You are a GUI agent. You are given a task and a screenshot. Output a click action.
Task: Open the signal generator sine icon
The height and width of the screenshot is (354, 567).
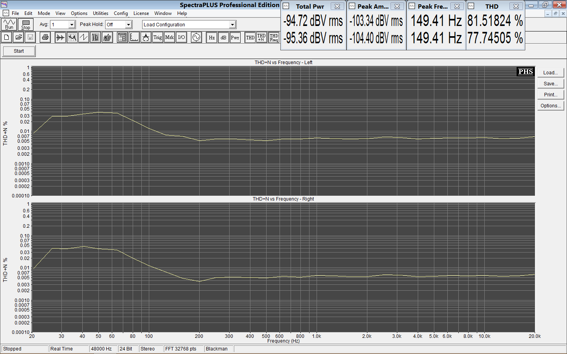pyautogui.click(x=196, y=37)
